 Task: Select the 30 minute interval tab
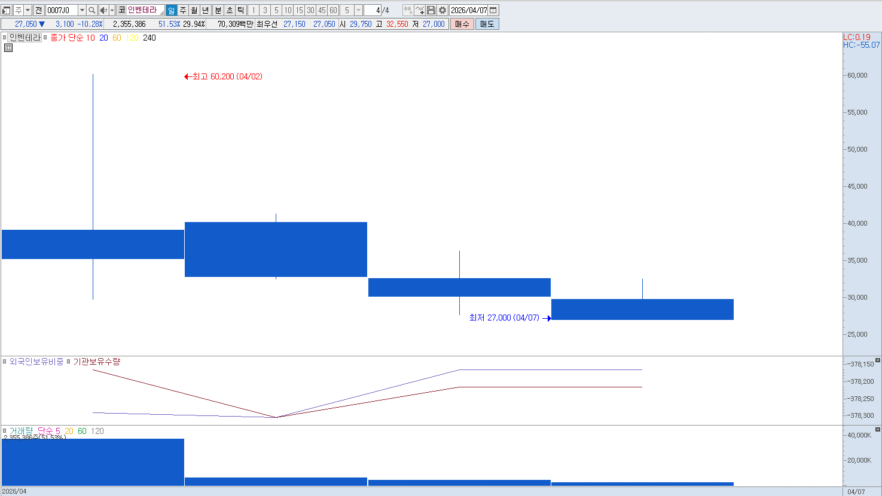click(x=310, y=10)
